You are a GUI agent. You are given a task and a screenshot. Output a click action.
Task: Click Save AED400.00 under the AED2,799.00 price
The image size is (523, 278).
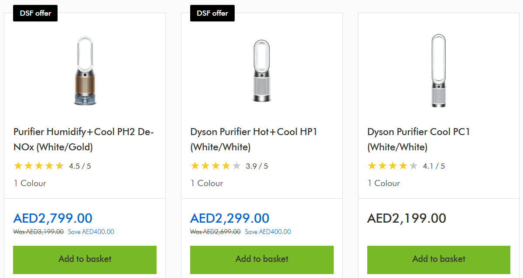click(91, 232)
